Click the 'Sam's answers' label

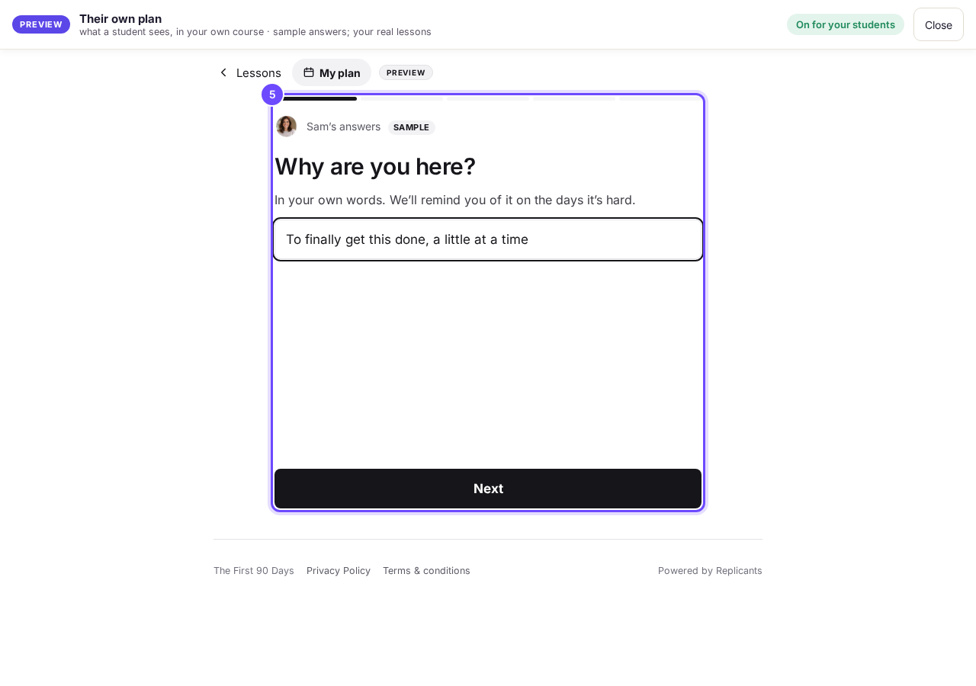[343, 127]
